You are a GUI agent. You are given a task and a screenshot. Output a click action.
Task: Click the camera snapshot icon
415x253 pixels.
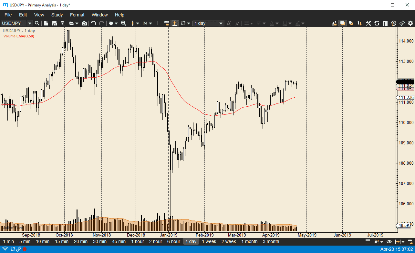pyautogui.click(x=84, y=23)
